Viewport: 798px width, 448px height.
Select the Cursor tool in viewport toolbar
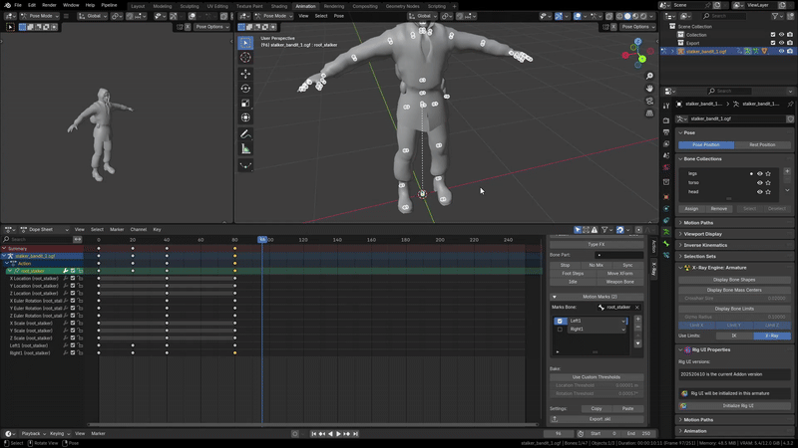point(245,58)
